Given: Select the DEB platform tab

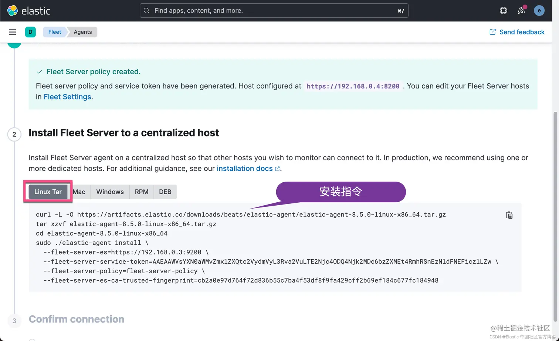Looking at the screenshot, I should [165, 192].
